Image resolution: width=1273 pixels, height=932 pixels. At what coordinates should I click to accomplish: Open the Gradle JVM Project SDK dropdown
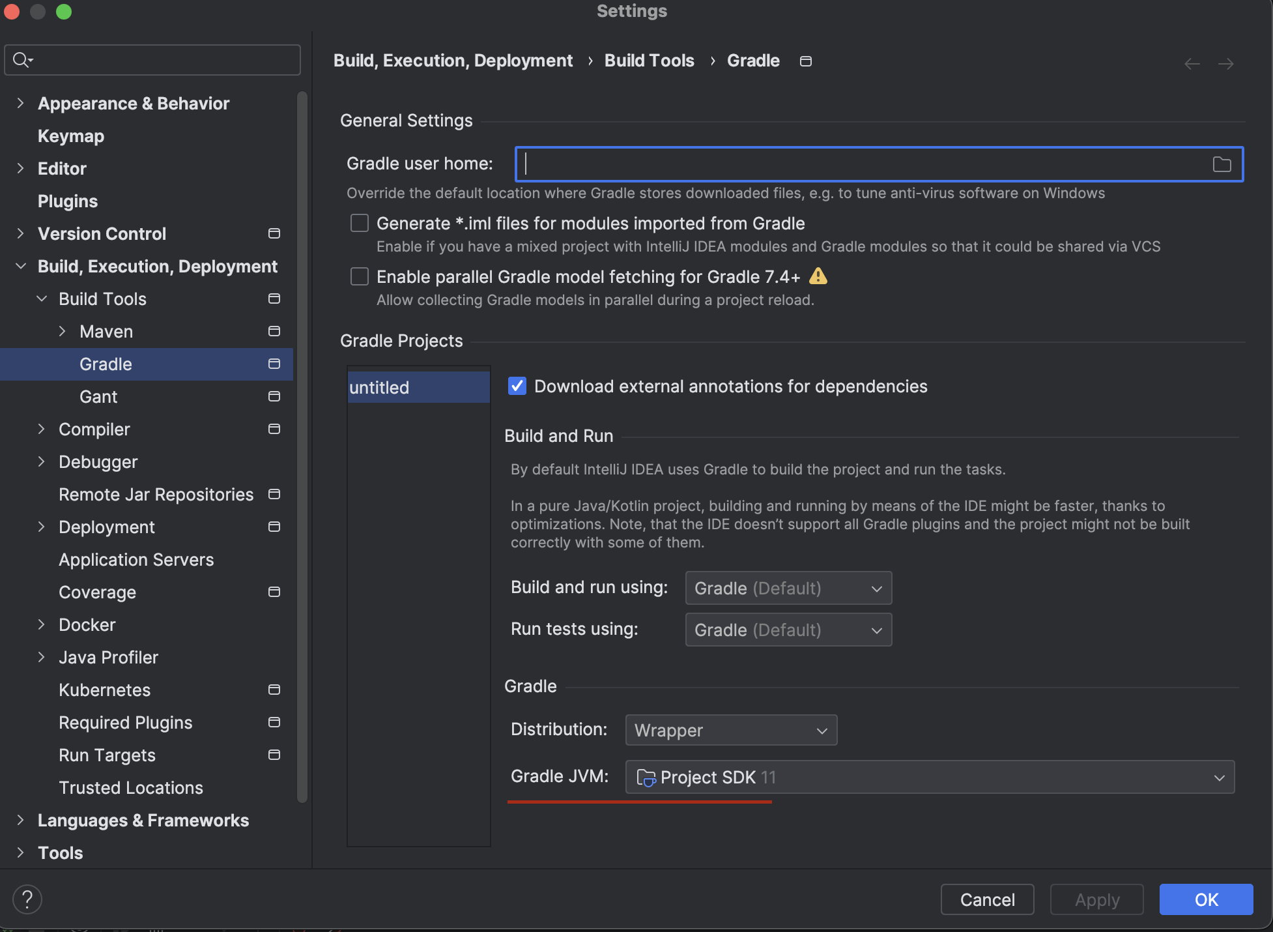(x=930, y=777)
